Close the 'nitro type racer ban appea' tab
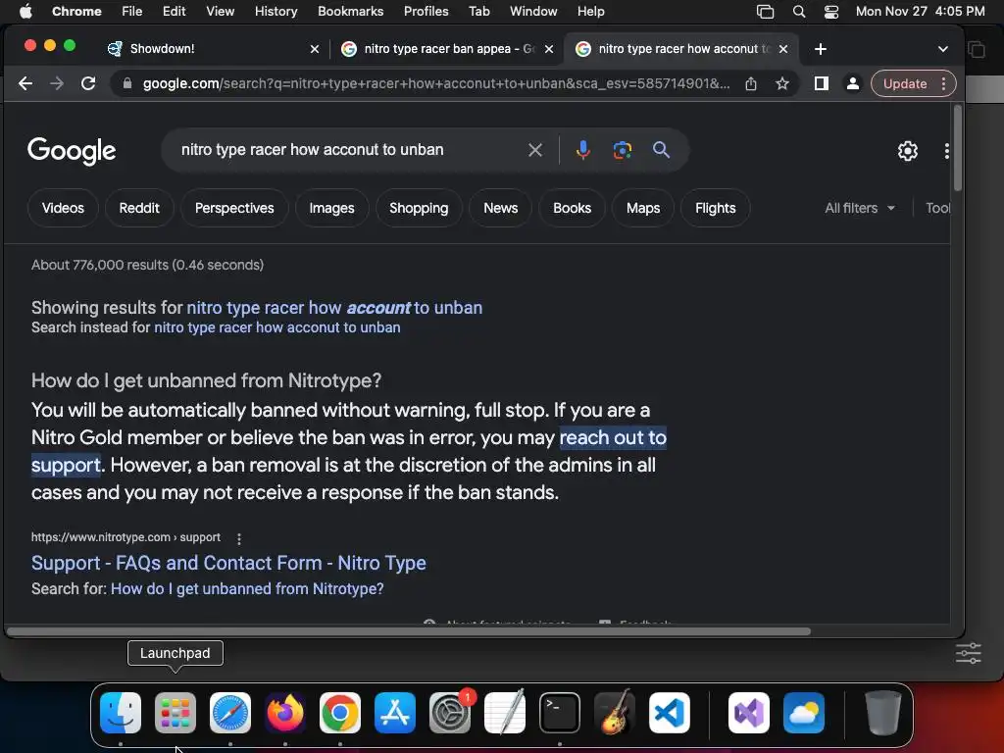1004x753 pixels. click(549, 49)
